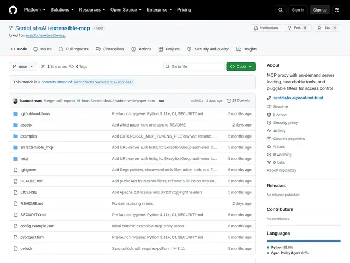Open the Enterprise dropdown
The height and width of the screenshot is (263, 350).
coord(159,10)
